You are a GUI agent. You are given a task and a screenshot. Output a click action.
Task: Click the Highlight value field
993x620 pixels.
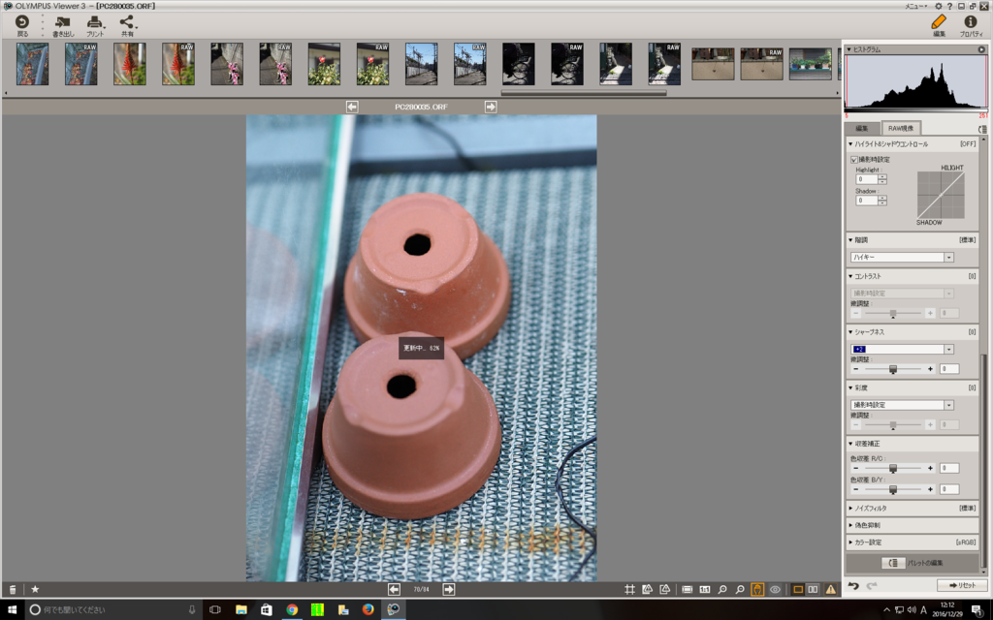point(866,179)
